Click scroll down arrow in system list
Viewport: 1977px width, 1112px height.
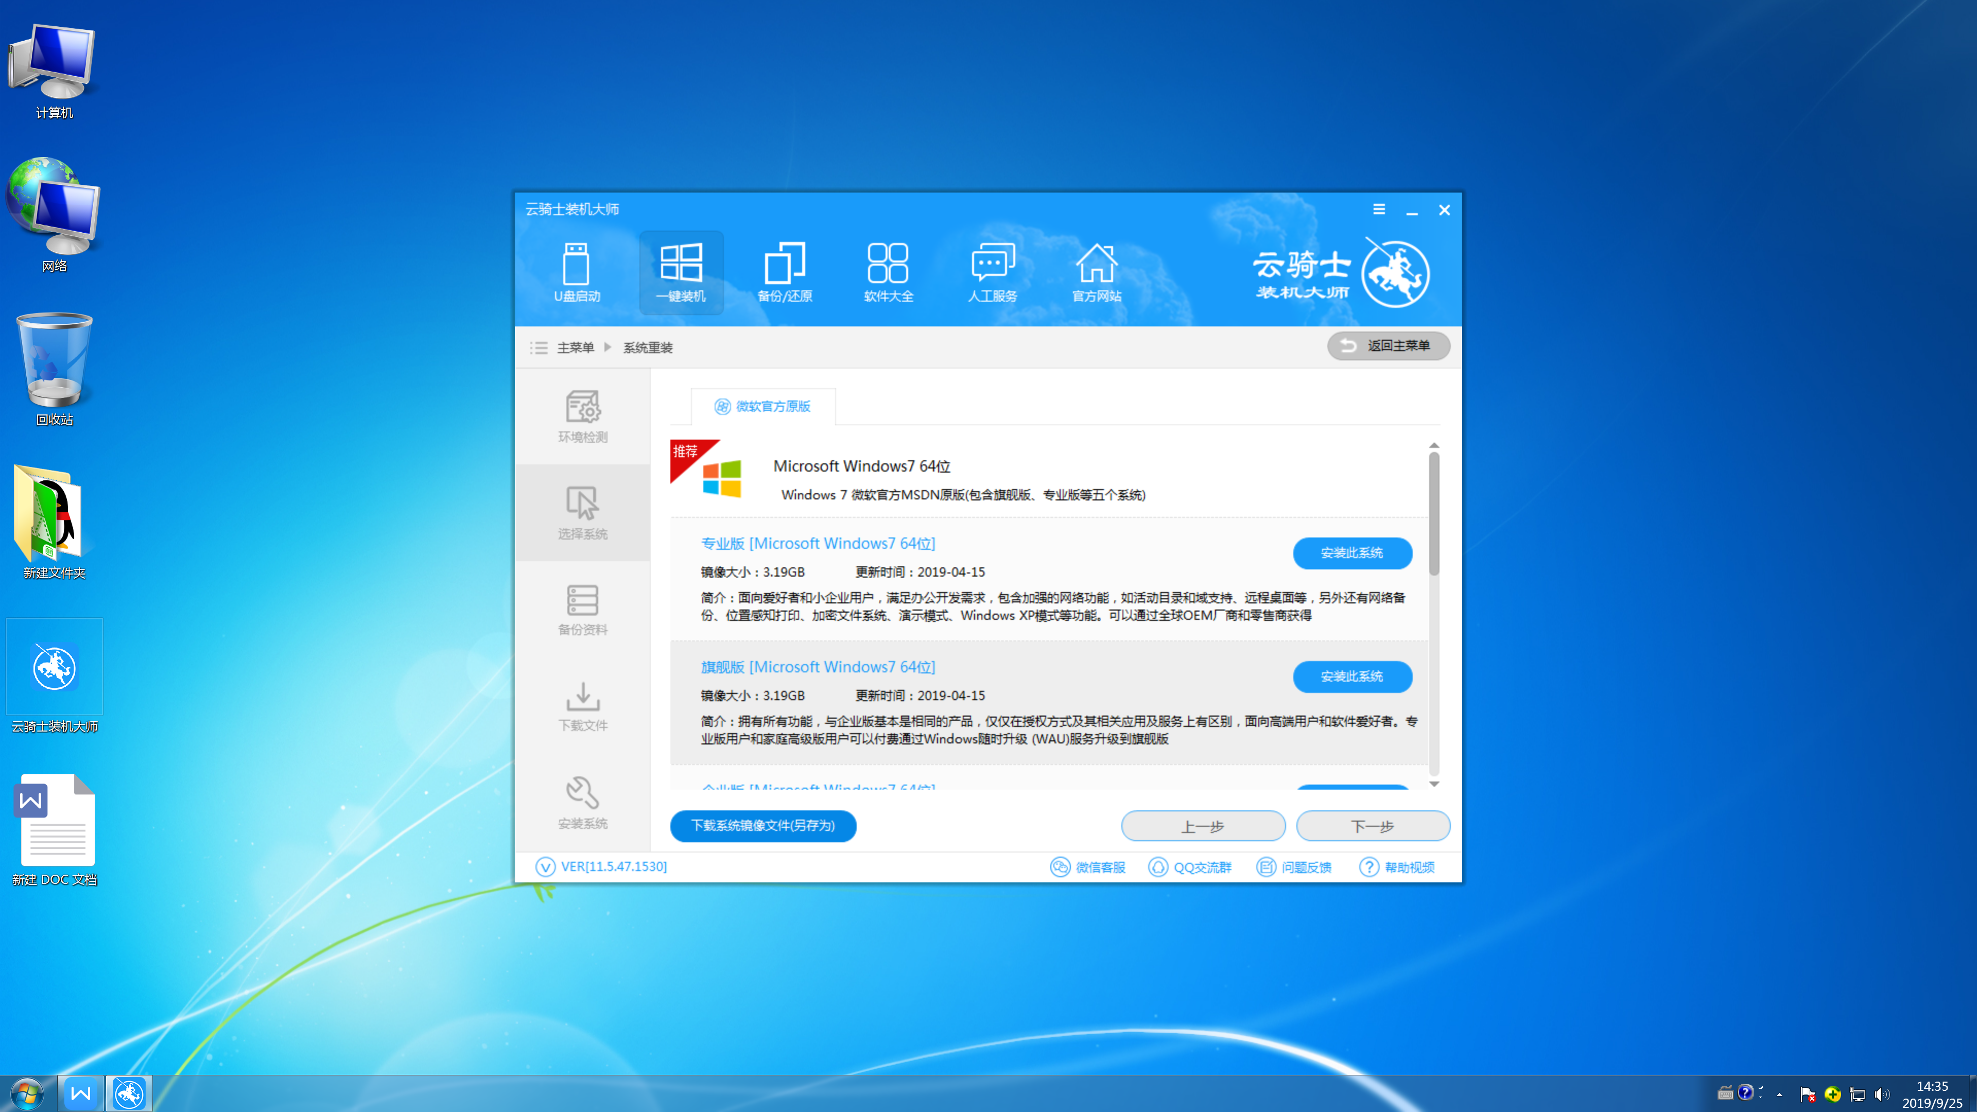tap(1434, 784)
